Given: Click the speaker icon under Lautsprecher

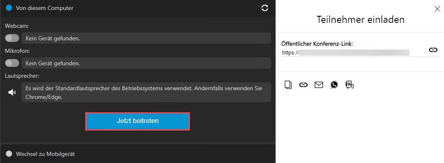Looking at the screenshot, I should [12, 92].
